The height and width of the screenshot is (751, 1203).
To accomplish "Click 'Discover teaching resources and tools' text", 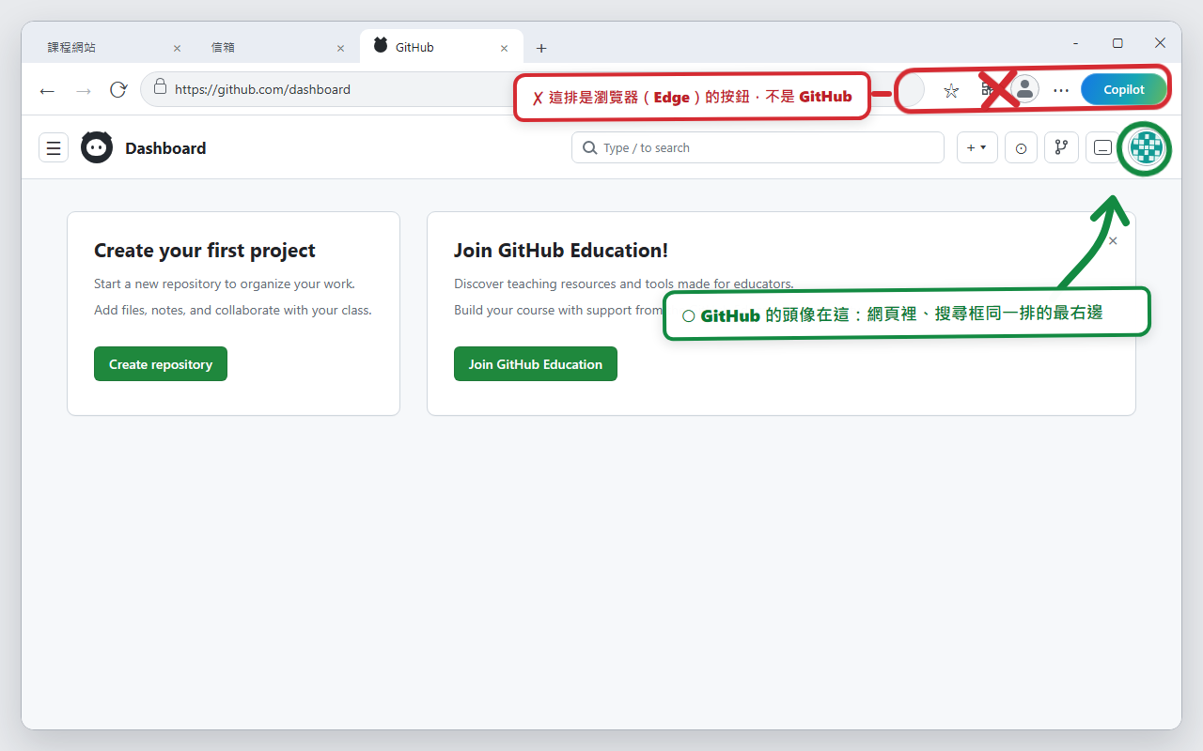I will [x=624, y=284].
